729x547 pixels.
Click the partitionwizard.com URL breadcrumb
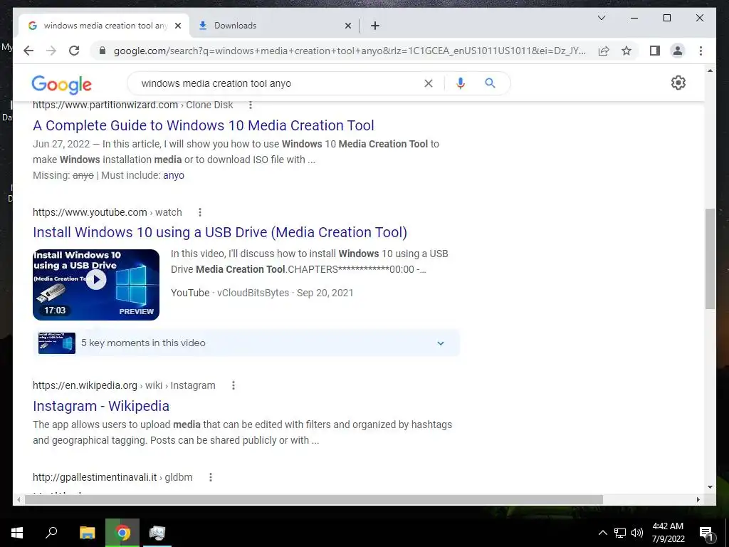click(133, 105)
